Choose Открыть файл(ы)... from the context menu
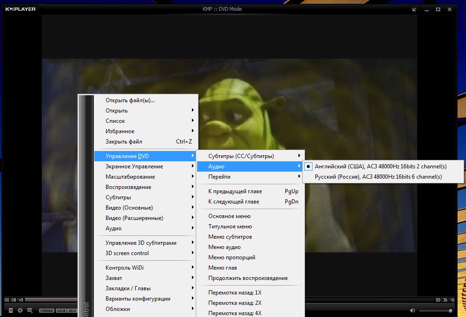 point(130,100)
